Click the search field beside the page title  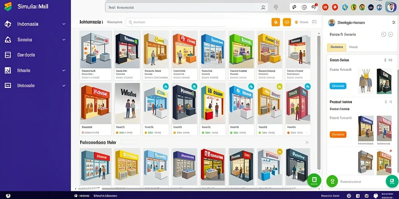[x=176, y=22]
